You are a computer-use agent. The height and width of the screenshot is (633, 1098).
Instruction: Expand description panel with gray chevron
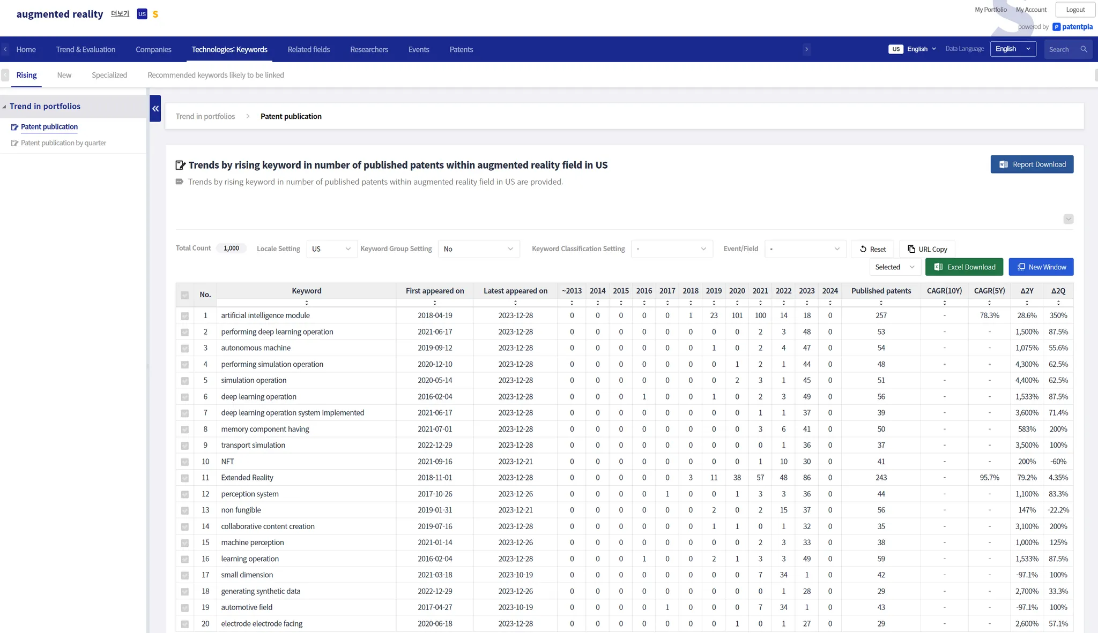[x=1068, y=219]
